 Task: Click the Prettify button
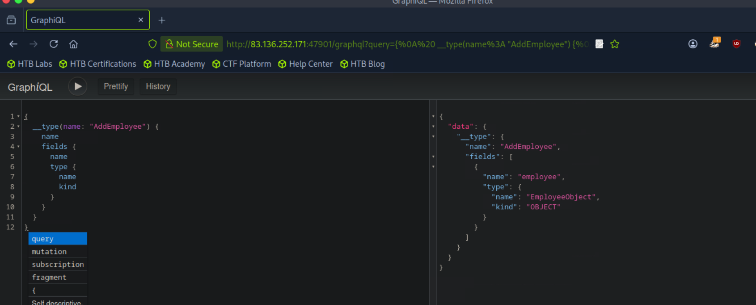(x=116, y=86)
